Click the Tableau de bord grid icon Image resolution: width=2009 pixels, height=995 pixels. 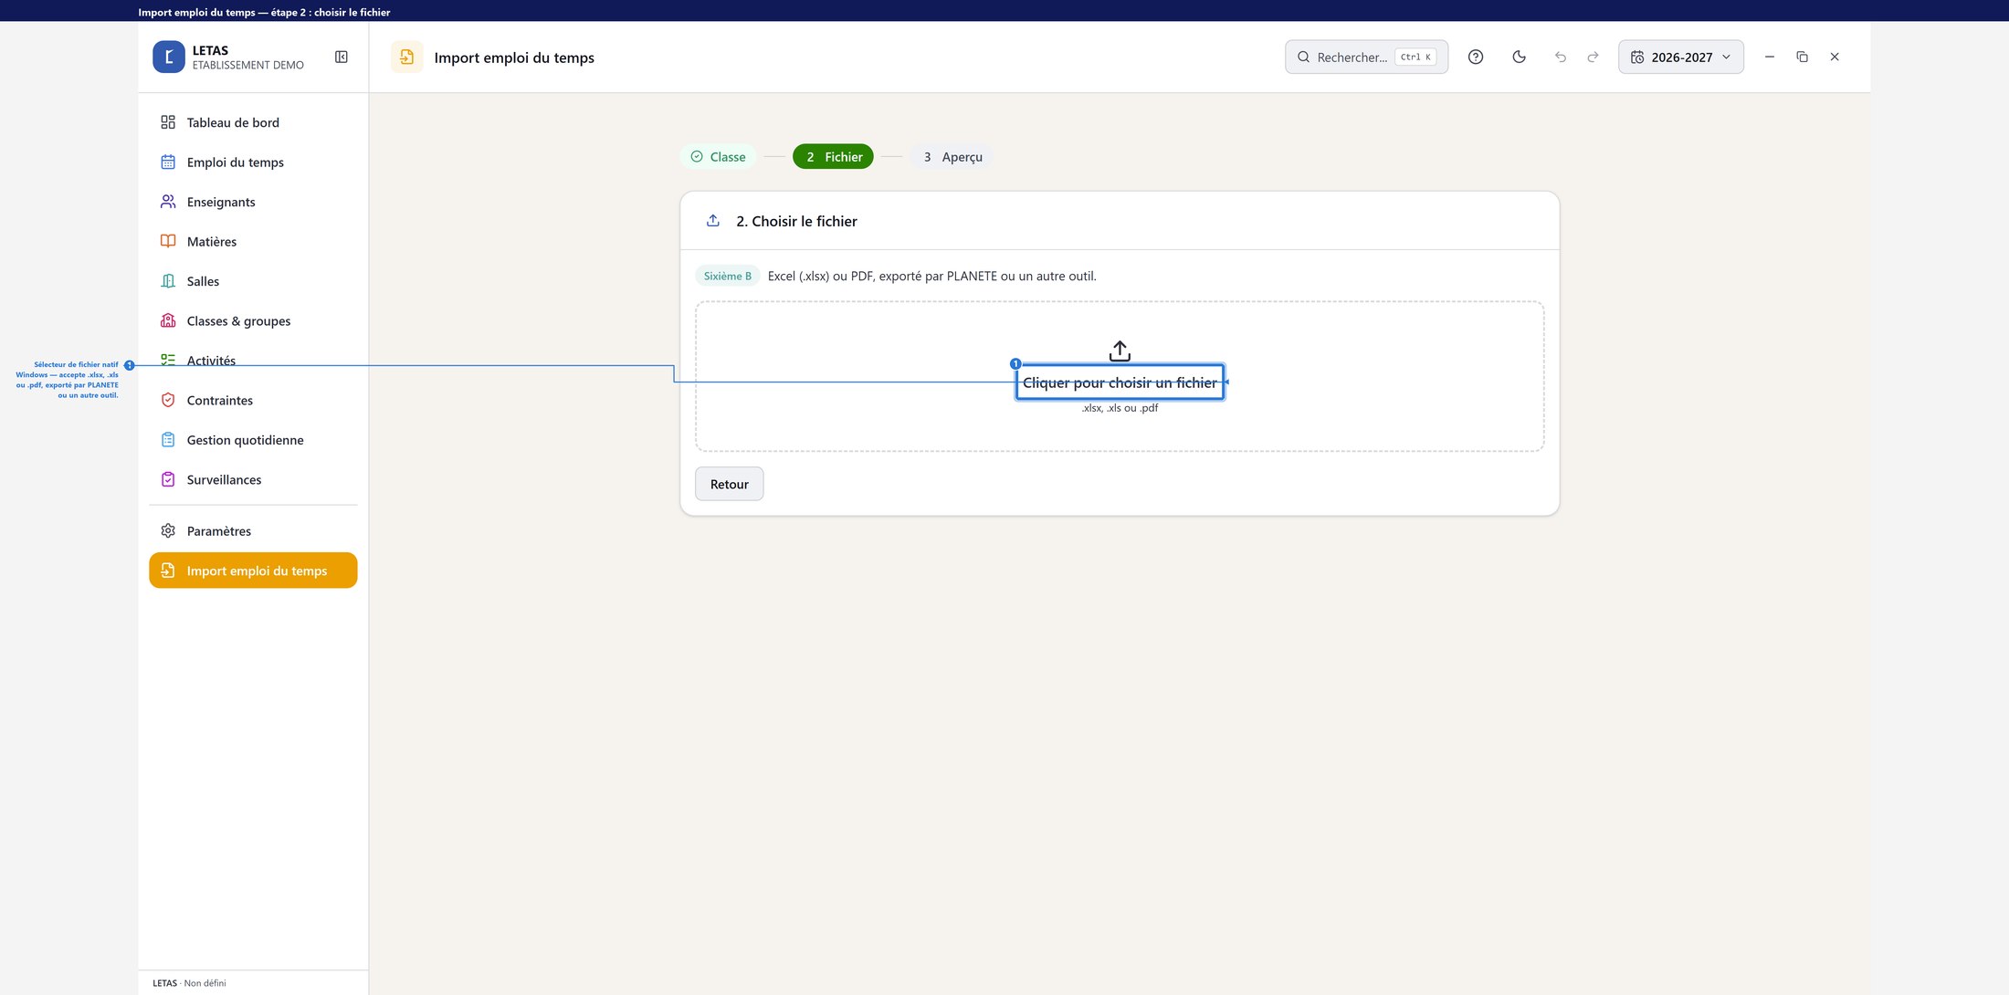click(168, 122)
